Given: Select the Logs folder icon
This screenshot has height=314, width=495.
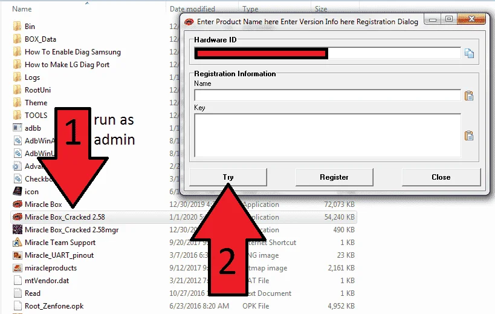Looking at the screenshot, I should click(17, 77).
